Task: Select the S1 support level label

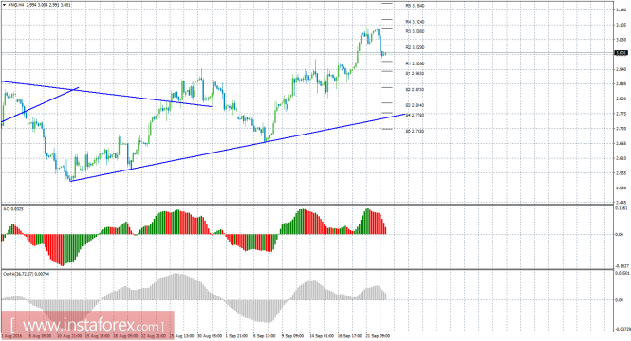Action: (x=415, y=74)
